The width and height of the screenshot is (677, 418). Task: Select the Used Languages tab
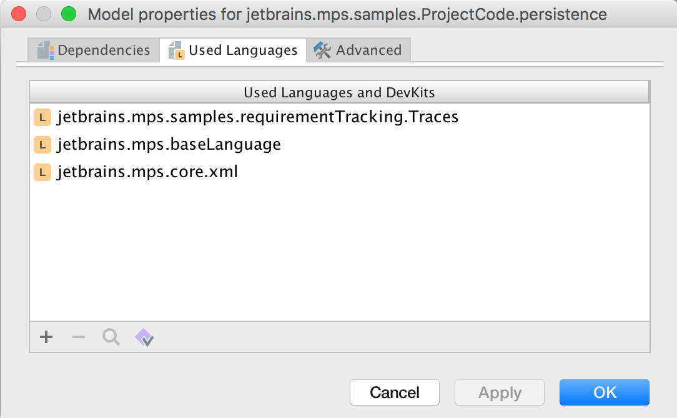click(x=233, y=51)
